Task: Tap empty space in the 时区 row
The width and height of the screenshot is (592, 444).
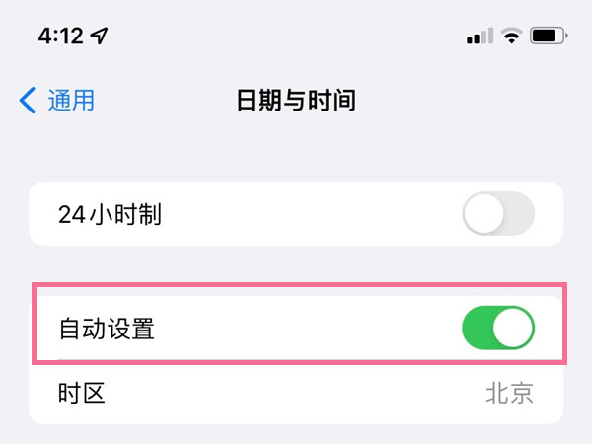Action: [x=296, y=394]
